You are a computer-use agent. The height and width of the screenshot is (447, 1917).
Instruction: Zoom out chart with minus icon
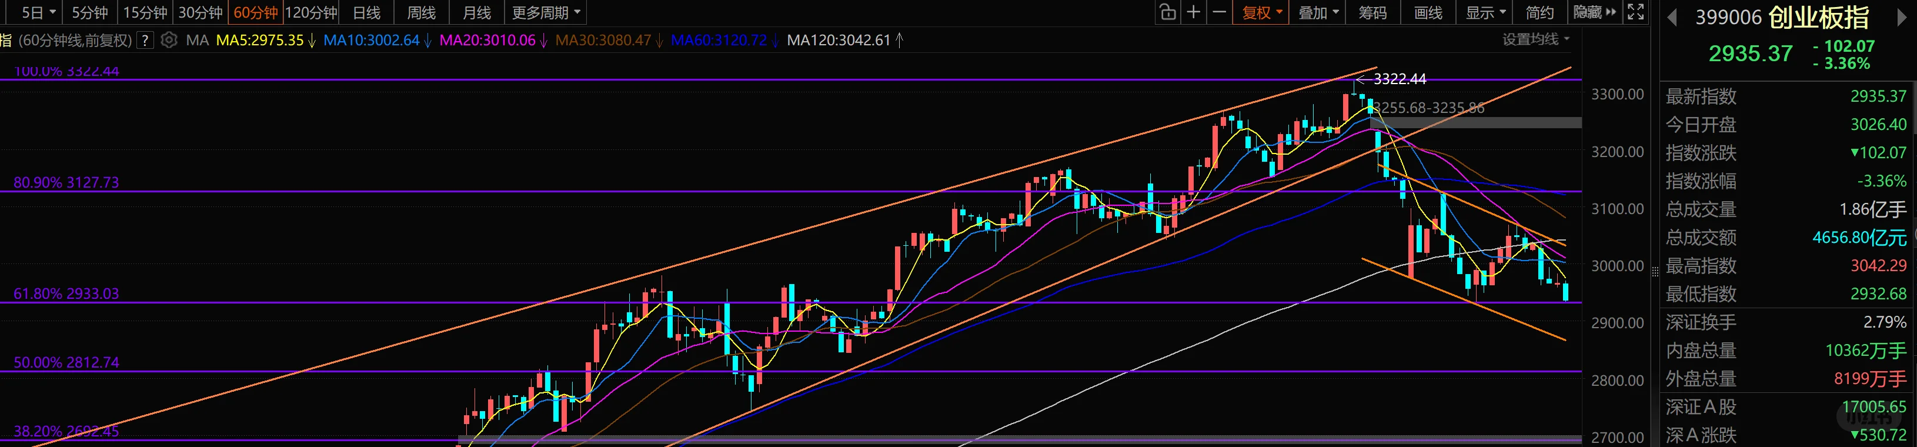1219,12
